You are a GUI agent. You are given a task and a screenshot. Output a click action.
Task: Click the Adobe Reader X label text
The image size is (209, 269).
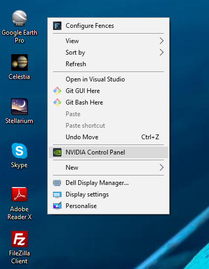19,213
